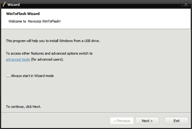Click the 'Wizard' title bar text
192x129 pixels.
(x=13, y=4)
